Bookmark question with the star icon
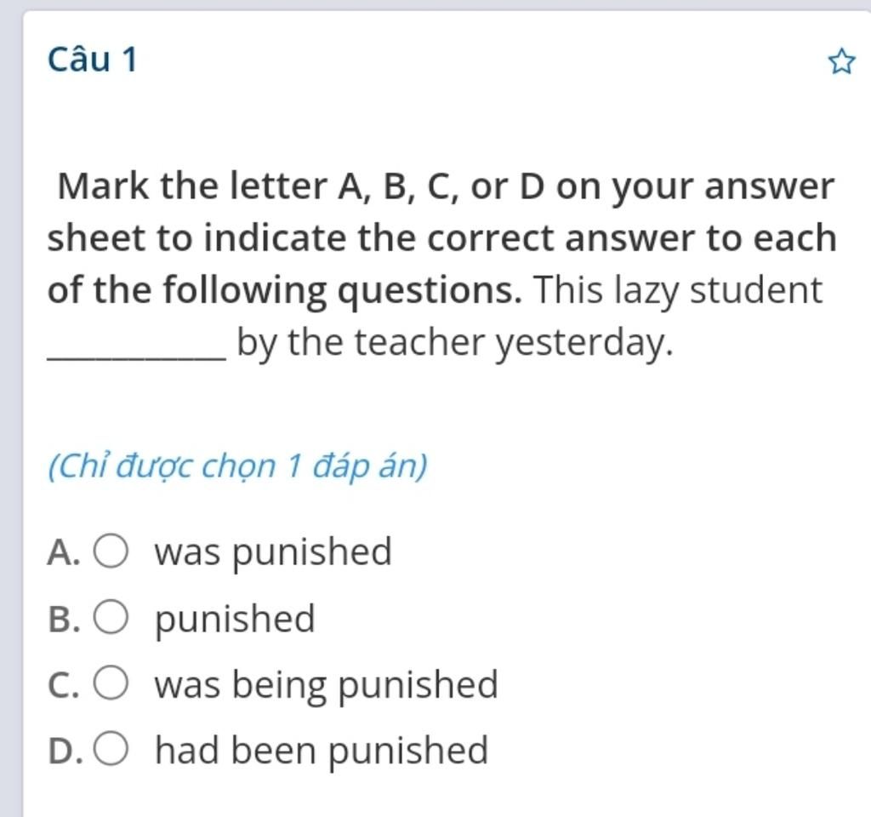 point(841,61)
